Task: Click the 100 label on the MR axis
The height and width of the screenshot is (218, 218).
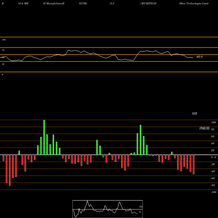Action: click(214, 123)
